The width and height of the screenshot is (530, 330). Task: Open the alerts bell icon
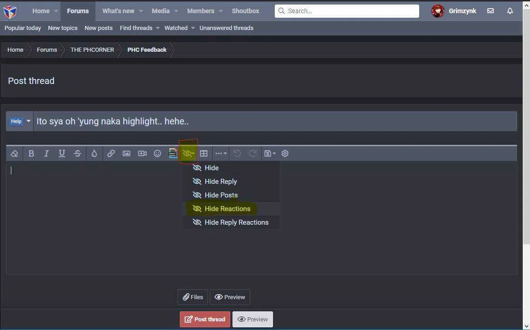(x=510, y=11)
